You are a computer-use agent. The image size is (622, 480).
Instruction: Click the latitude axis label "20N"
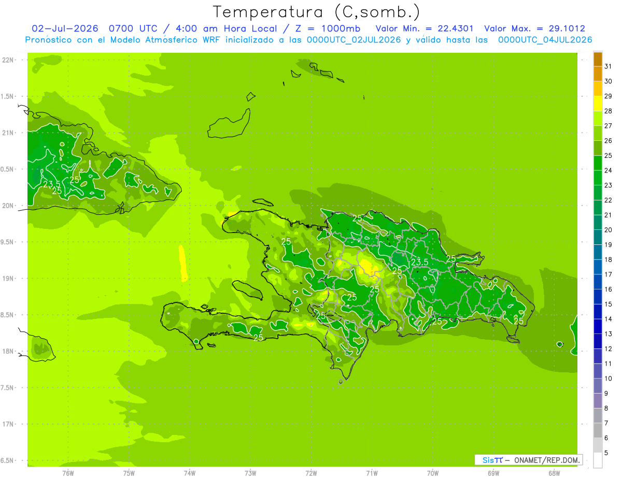tap(9, 206)
